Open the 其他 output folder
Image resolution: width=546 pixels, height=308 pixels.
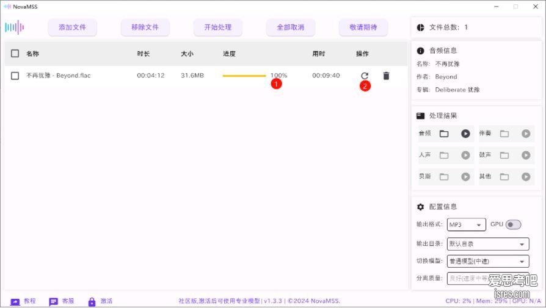click(x=504, y=177)
